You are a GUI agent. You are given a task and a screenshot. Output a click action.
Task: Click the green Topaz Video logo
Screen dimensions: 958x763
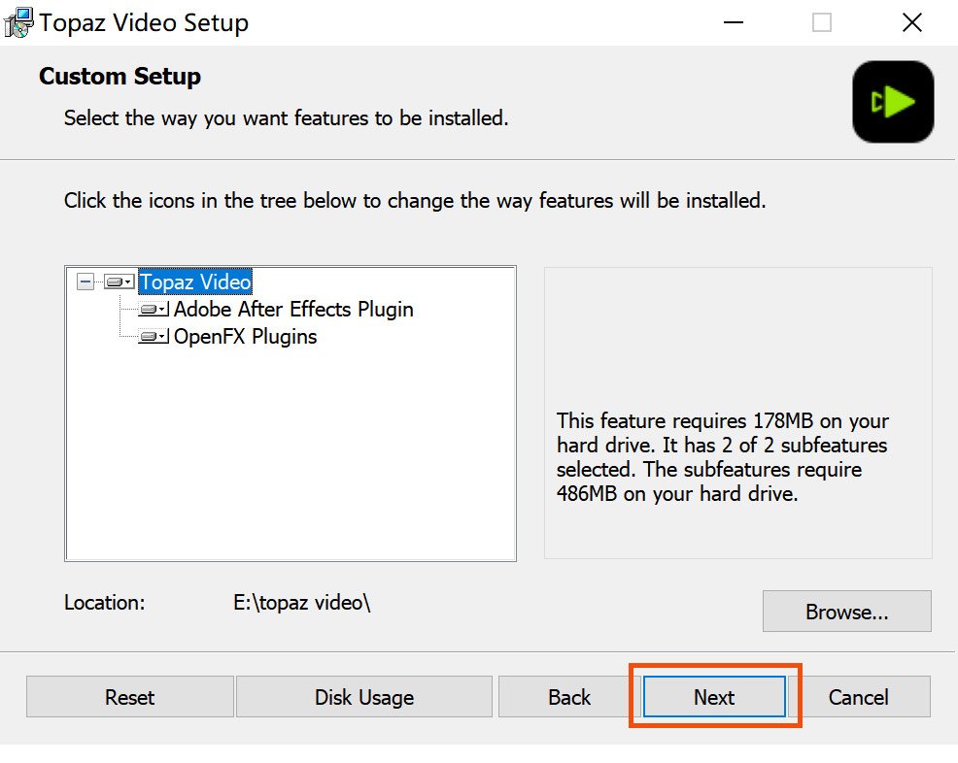coord(892,102)
